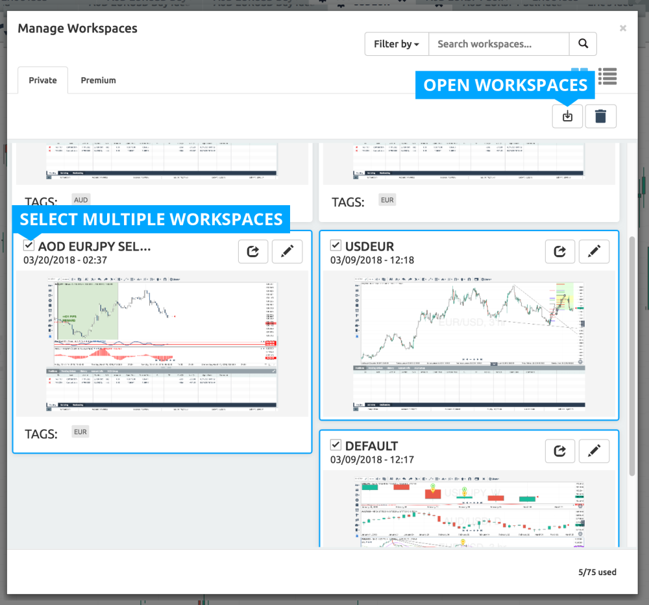Share the USDEUR workspace
The image size is (649, 605).
pyautogui.click(x=560, y=251)
